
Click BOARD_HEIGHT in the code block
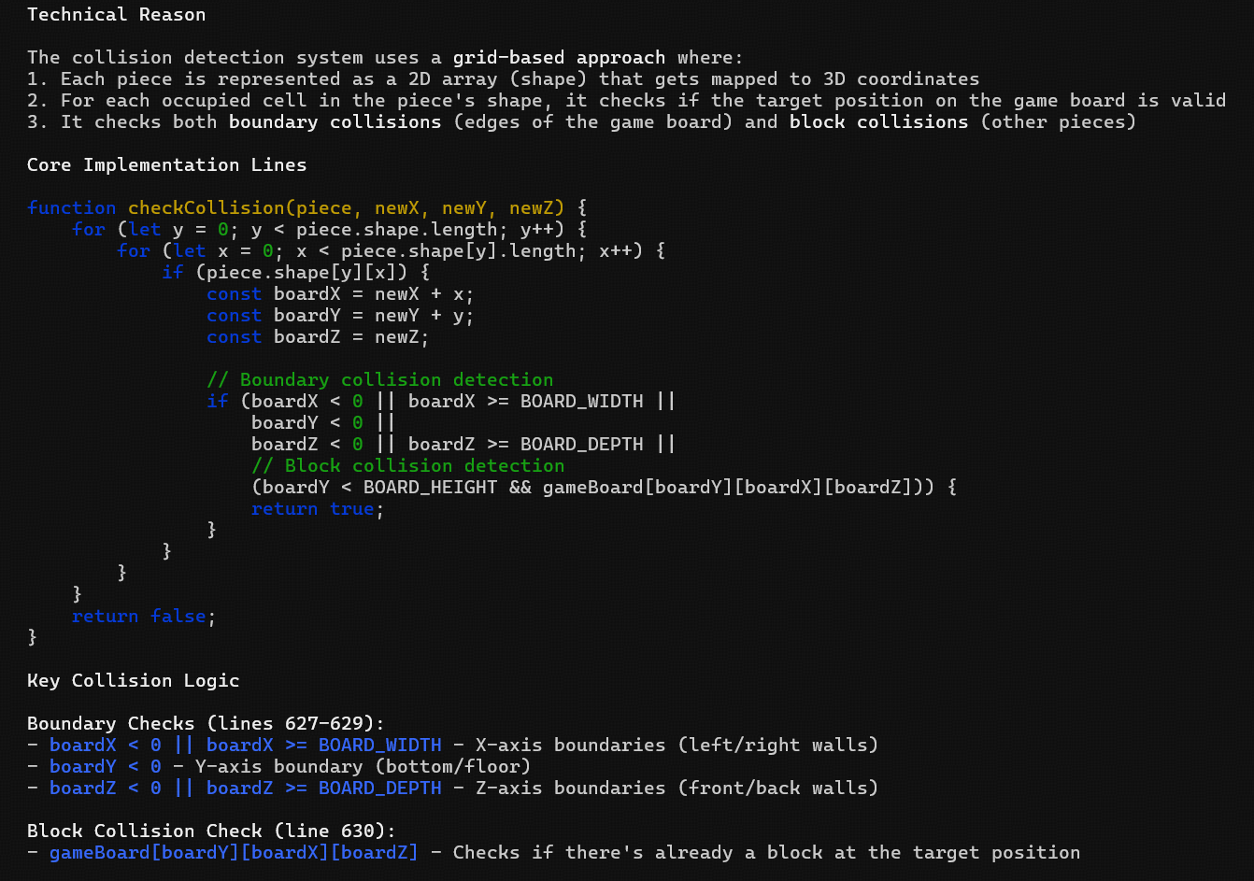[430, 487]
